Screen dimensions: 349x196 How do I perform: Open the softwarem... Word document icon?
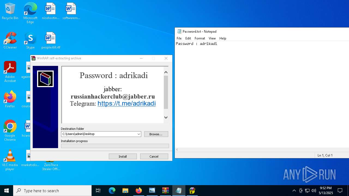point(71,11)
